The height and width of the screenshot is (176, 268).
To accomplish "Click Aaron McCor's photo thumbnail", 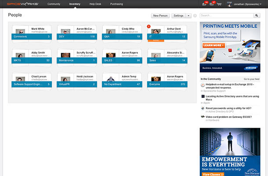I will [65, 31].
